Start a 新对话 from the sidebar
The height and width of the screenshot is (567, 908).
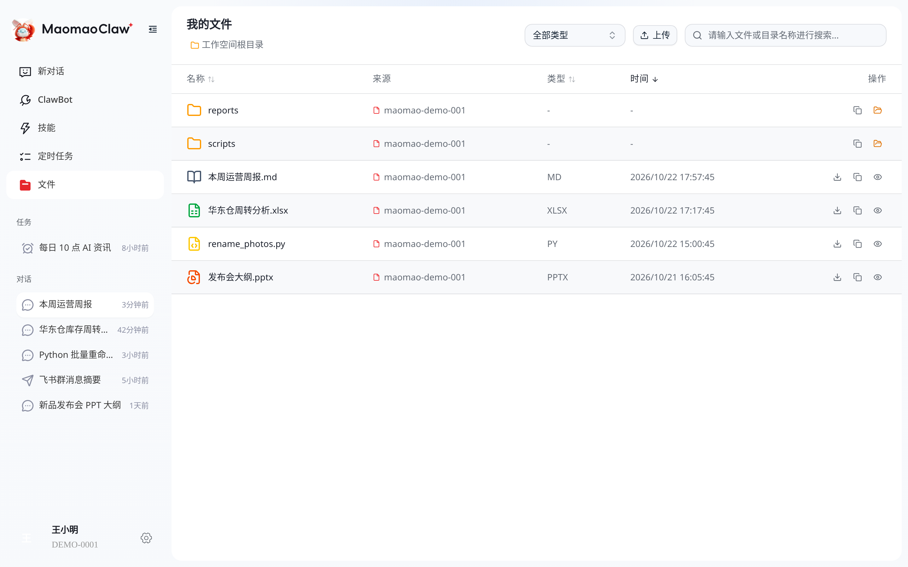(x=85, y=71)
